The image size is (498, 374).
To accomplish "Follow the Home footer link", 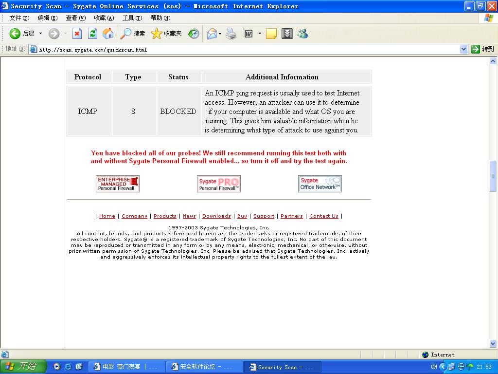I will (x=107, y=216).
